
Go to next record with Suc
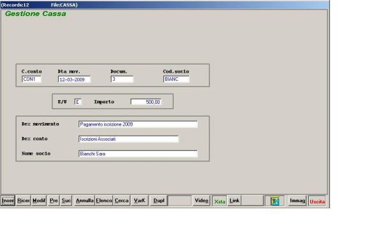pyautogui.click(x=66, y=201)
